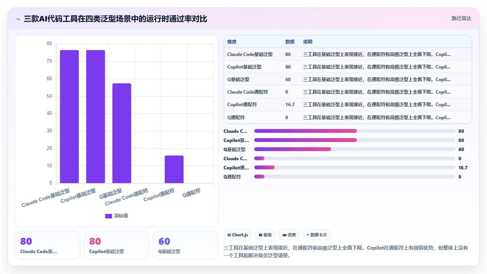Click the 路径雷达 label
Viewport: 487px width, 274px height.
click(461, 18)
